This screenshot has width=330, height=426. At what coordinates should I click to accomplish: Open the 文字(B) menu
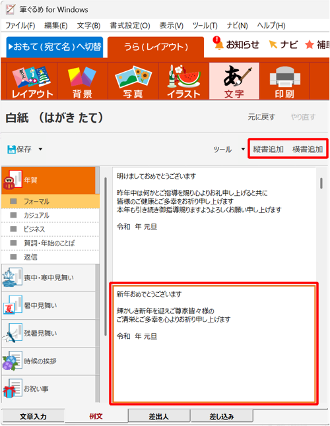[88, 26]
